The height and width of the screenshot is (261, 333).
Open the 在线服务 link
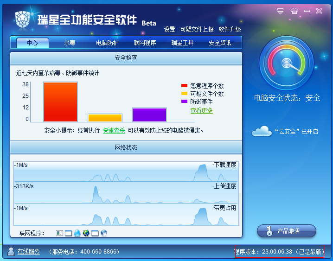28,252
